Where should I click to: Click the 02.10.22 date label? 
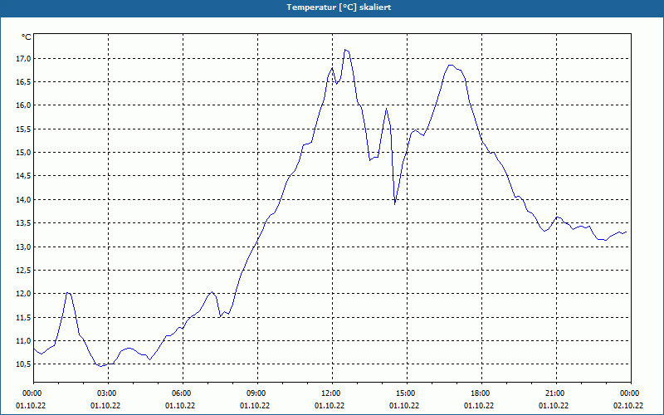(x=628, y=406)
